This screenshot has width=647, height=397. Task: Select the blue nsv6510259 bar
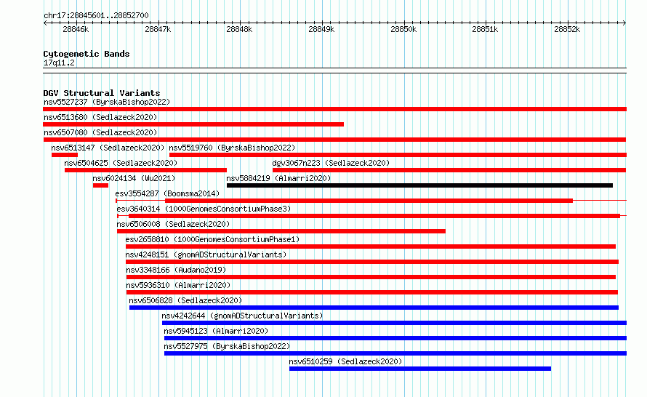(420, 369)
